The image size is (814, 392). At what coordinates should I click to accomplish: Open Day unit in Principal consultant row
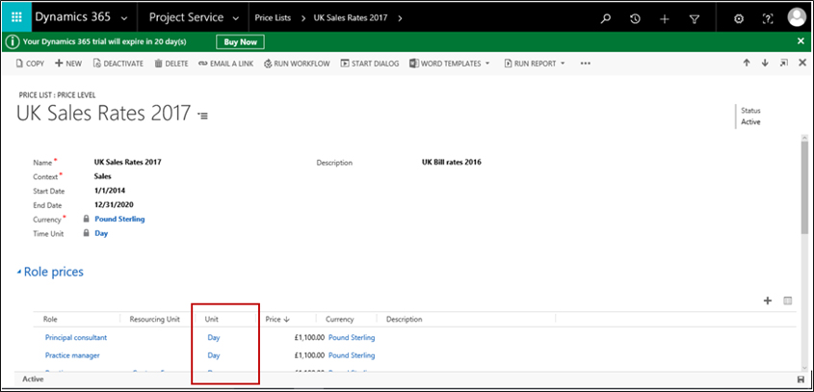213,337
